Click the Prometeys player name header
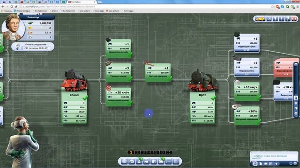The height and width of the screenshot is (168, 300). pos(33,17)
